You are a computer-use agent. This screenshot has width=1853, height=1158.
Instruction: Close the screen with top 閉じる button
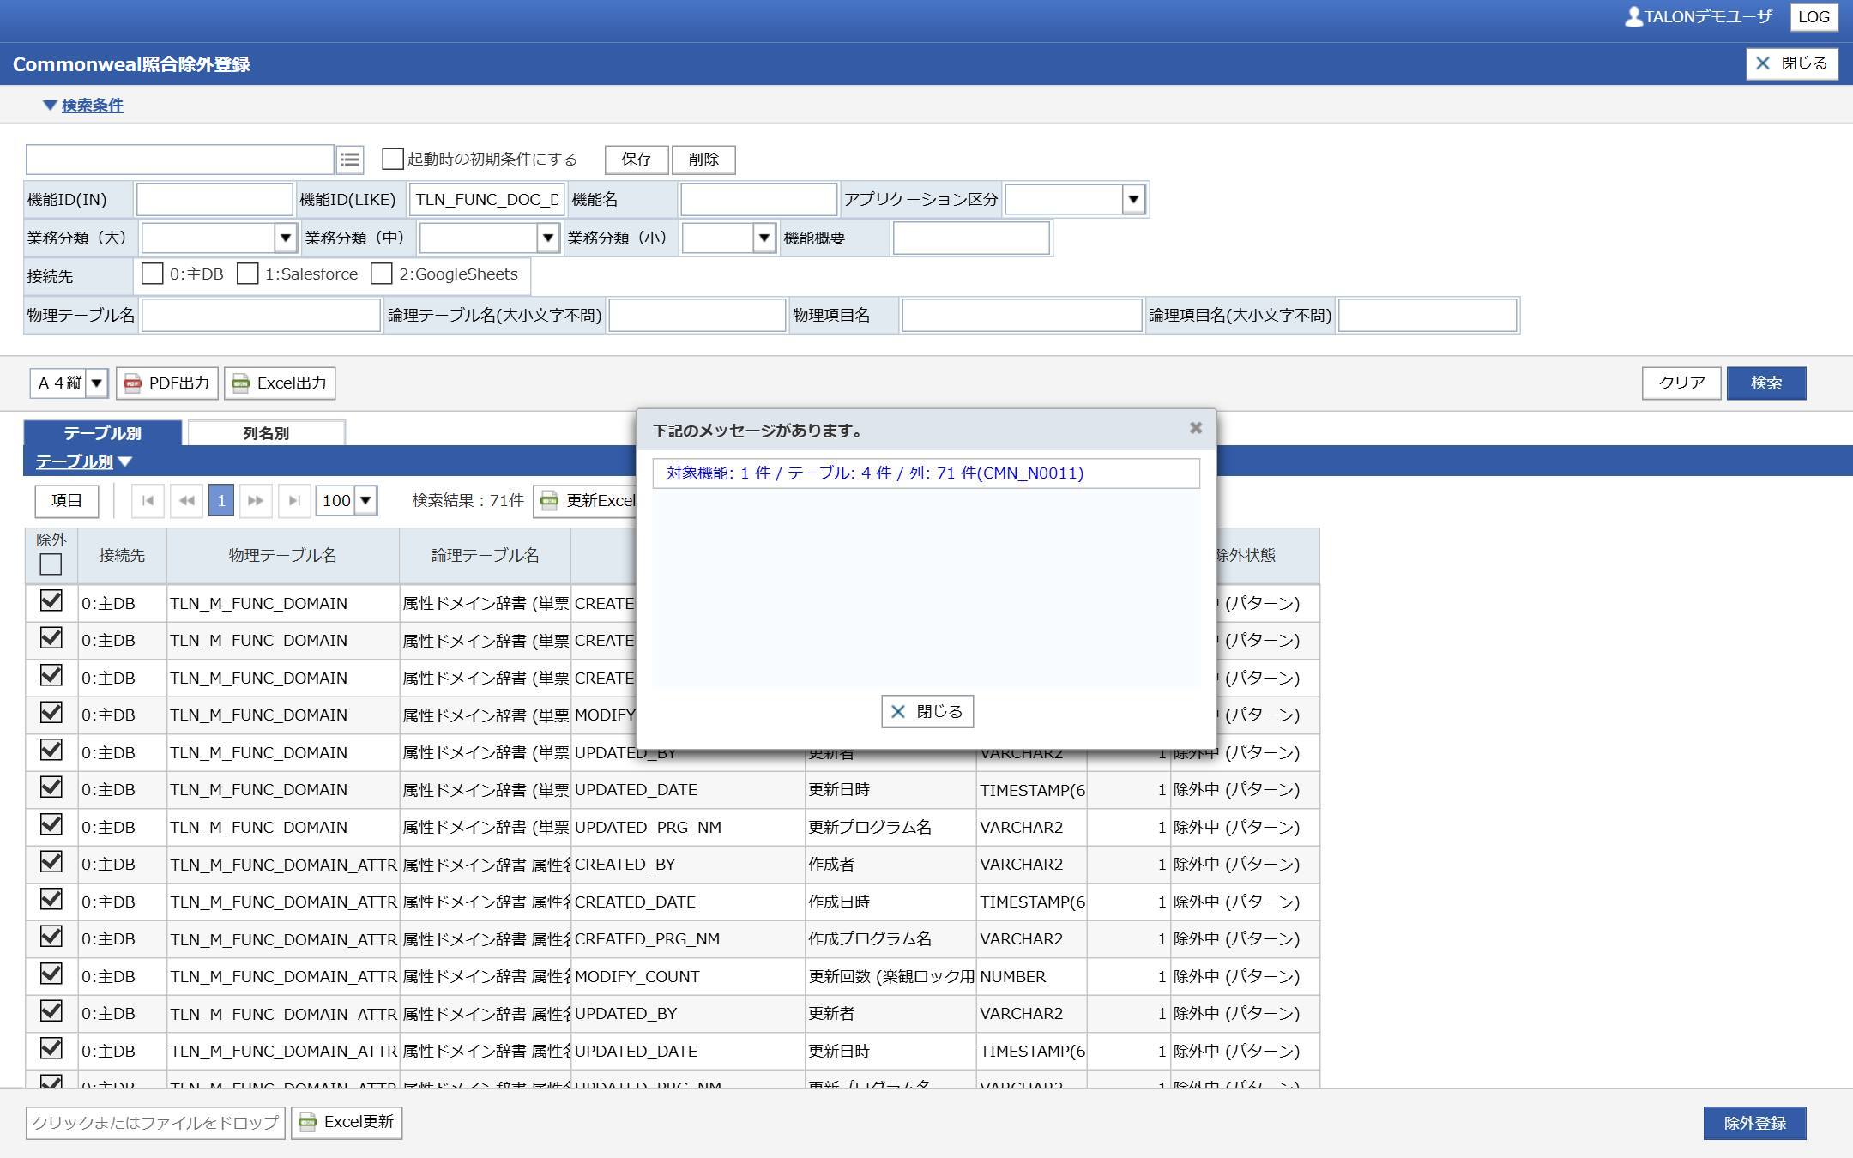(x=1791, y=63)
